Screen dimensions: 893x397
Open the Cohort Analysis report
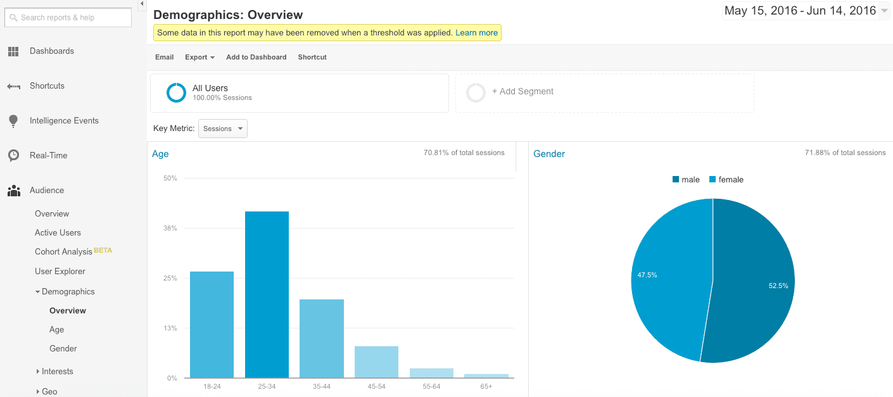pyautogui.click(x=63, y=252)
